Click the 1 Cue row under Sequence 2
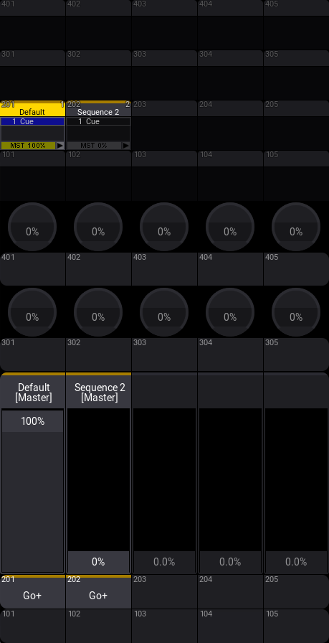Screen dimensions: 329x643 pyautogui.click(x=99, y=121)
